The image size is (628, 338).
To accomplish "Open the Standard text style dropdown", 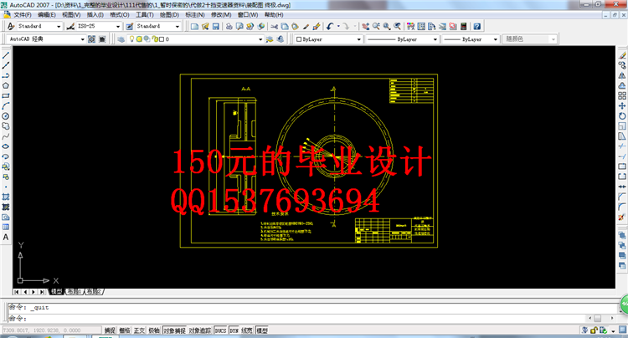I will (59, 27).
